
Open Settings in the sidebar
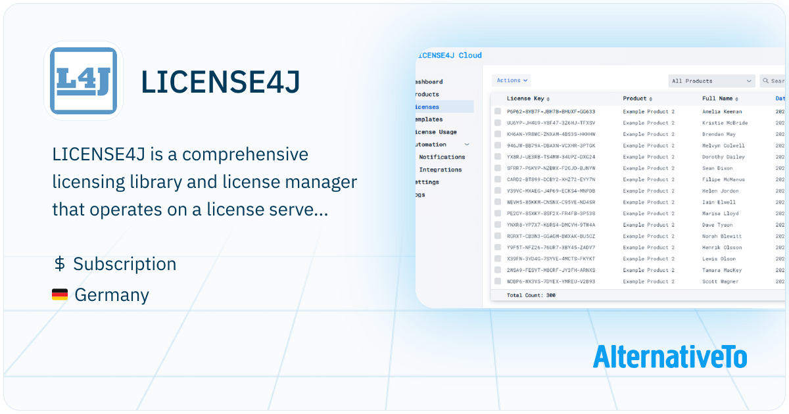click(427, 182)
